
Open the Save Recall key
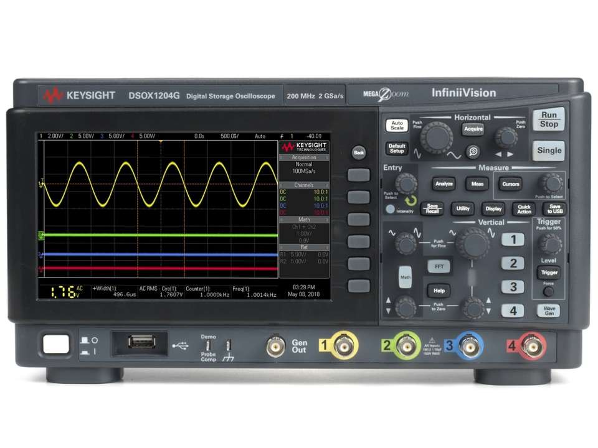coord(432,209)
